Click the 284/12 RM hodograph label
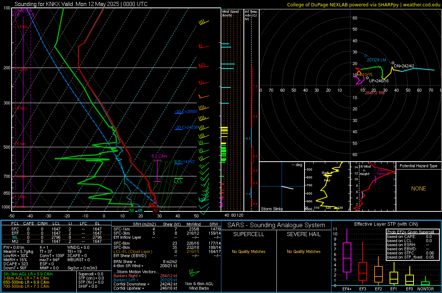Screen dimensions: 442x293 pos(375,93)
